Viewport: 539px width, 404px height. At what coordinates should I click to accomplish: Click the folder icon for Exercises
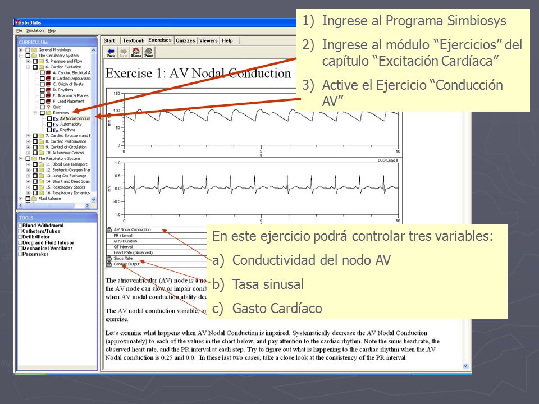[48, 113]
